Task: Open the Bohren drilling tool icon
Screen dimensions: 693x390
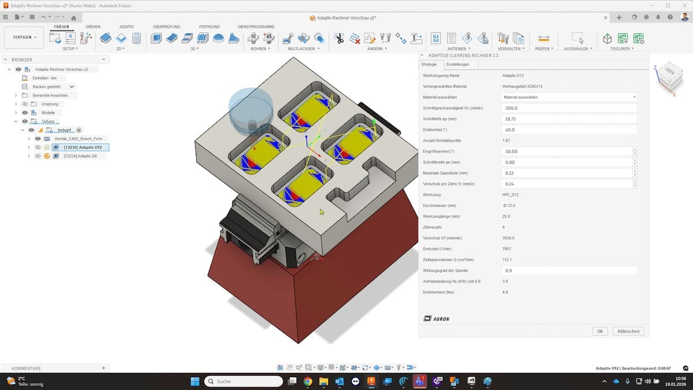Action: [x=253, y=39]
